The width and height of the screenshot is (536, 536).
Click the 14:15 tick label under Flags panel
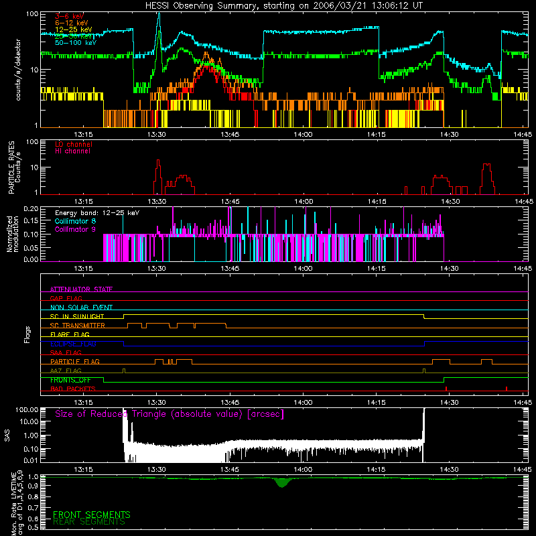(x=377, y=403)
